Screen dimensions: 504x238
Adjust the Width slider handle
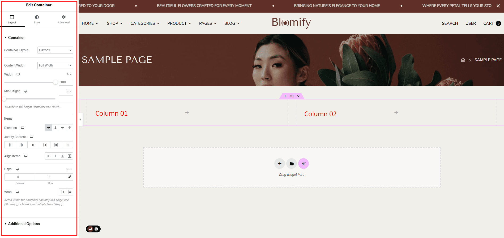(55, 82)
